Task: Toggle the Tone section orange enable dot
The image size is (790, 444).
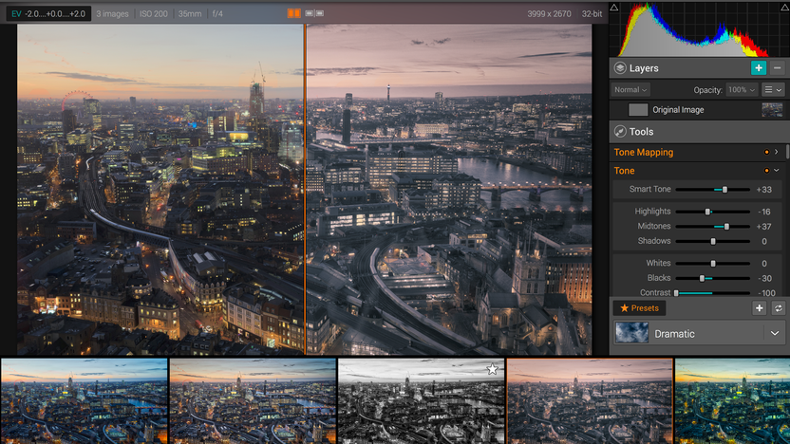Action: pos(766,171)
